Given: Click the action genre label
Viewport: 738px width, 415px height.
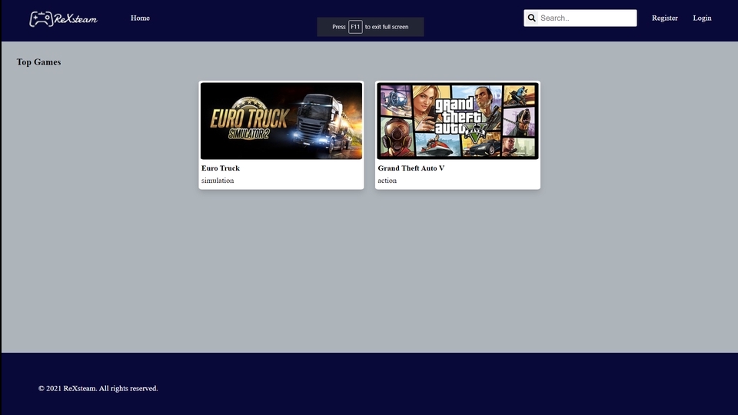Looking at the screenshot, I should tap(387, 180).
